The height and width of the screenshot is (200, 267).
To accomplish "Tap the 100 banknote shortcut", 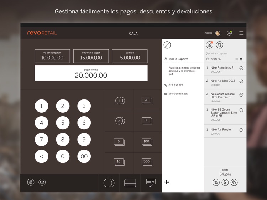I will click(x=147, y=142).
